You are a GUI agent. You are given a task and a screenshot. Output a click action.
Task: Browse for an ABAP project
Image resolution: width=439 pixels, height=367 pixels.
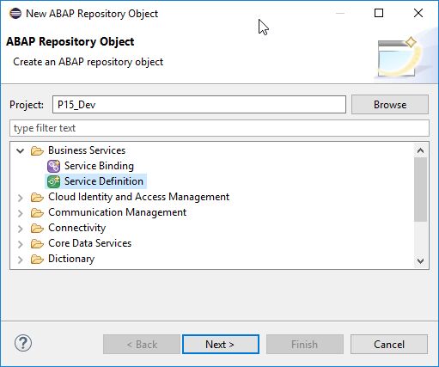click(390, 105)
